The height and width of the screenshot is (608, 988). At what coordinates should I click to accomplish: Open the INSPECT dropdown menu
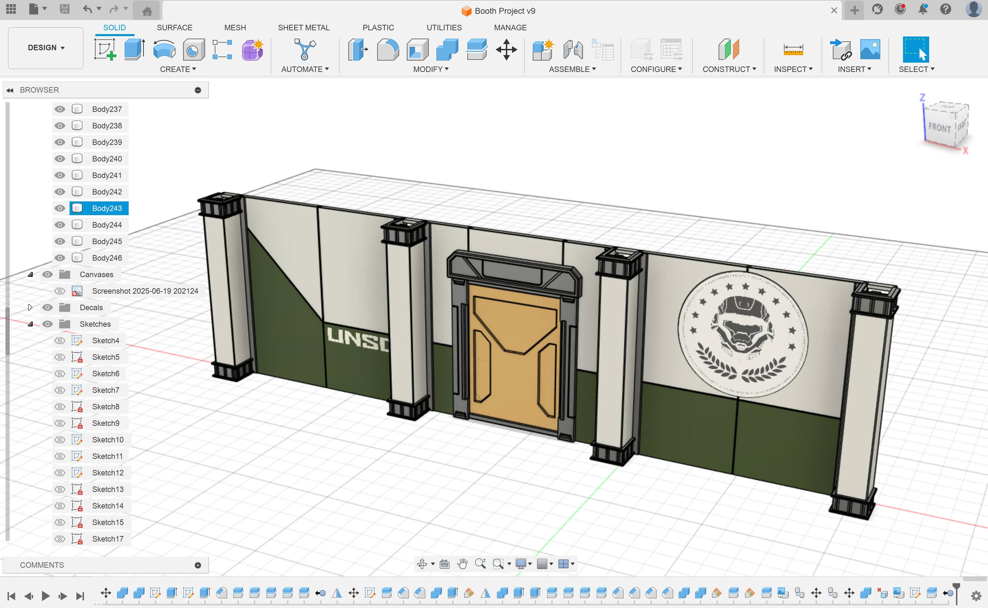(793, 69)
